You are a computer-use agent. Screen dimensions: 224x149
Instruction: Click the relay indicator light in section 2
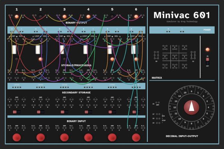[x=40, y=59]
